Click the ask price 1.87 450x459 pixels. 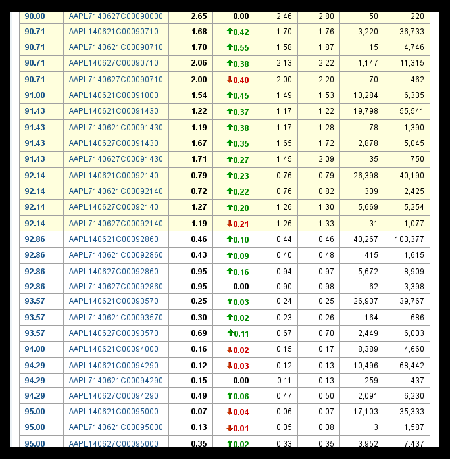tap(326, 47)
